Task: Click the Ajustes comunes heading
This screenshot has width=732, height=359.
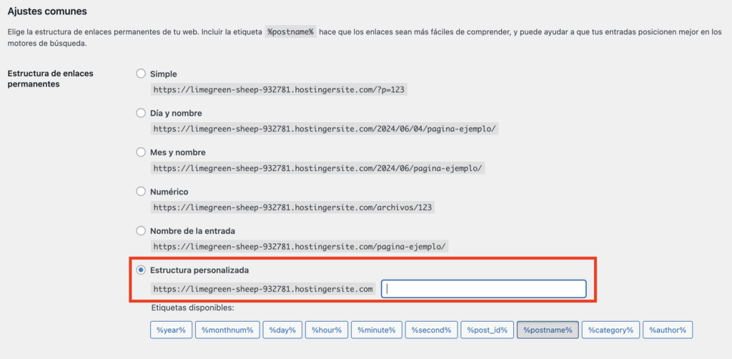Action: click(x=47, y=11)
